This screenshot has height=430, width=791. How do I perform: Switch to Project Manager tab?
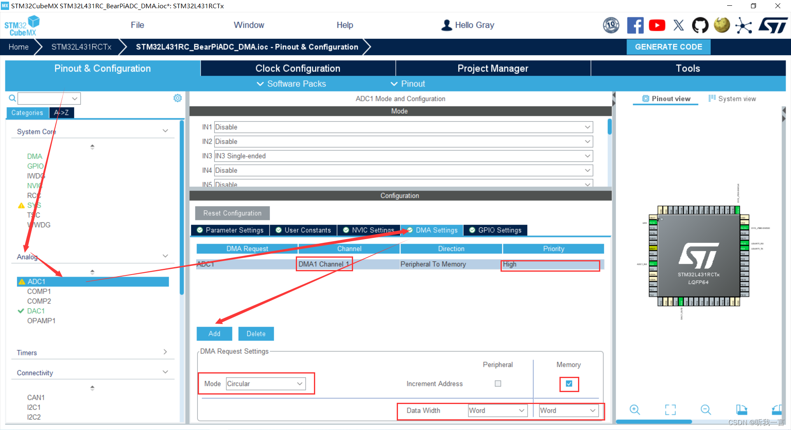493,68
